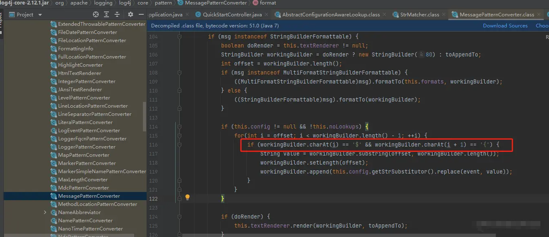Close the QuickStartController.java tab

coord(267,15)
